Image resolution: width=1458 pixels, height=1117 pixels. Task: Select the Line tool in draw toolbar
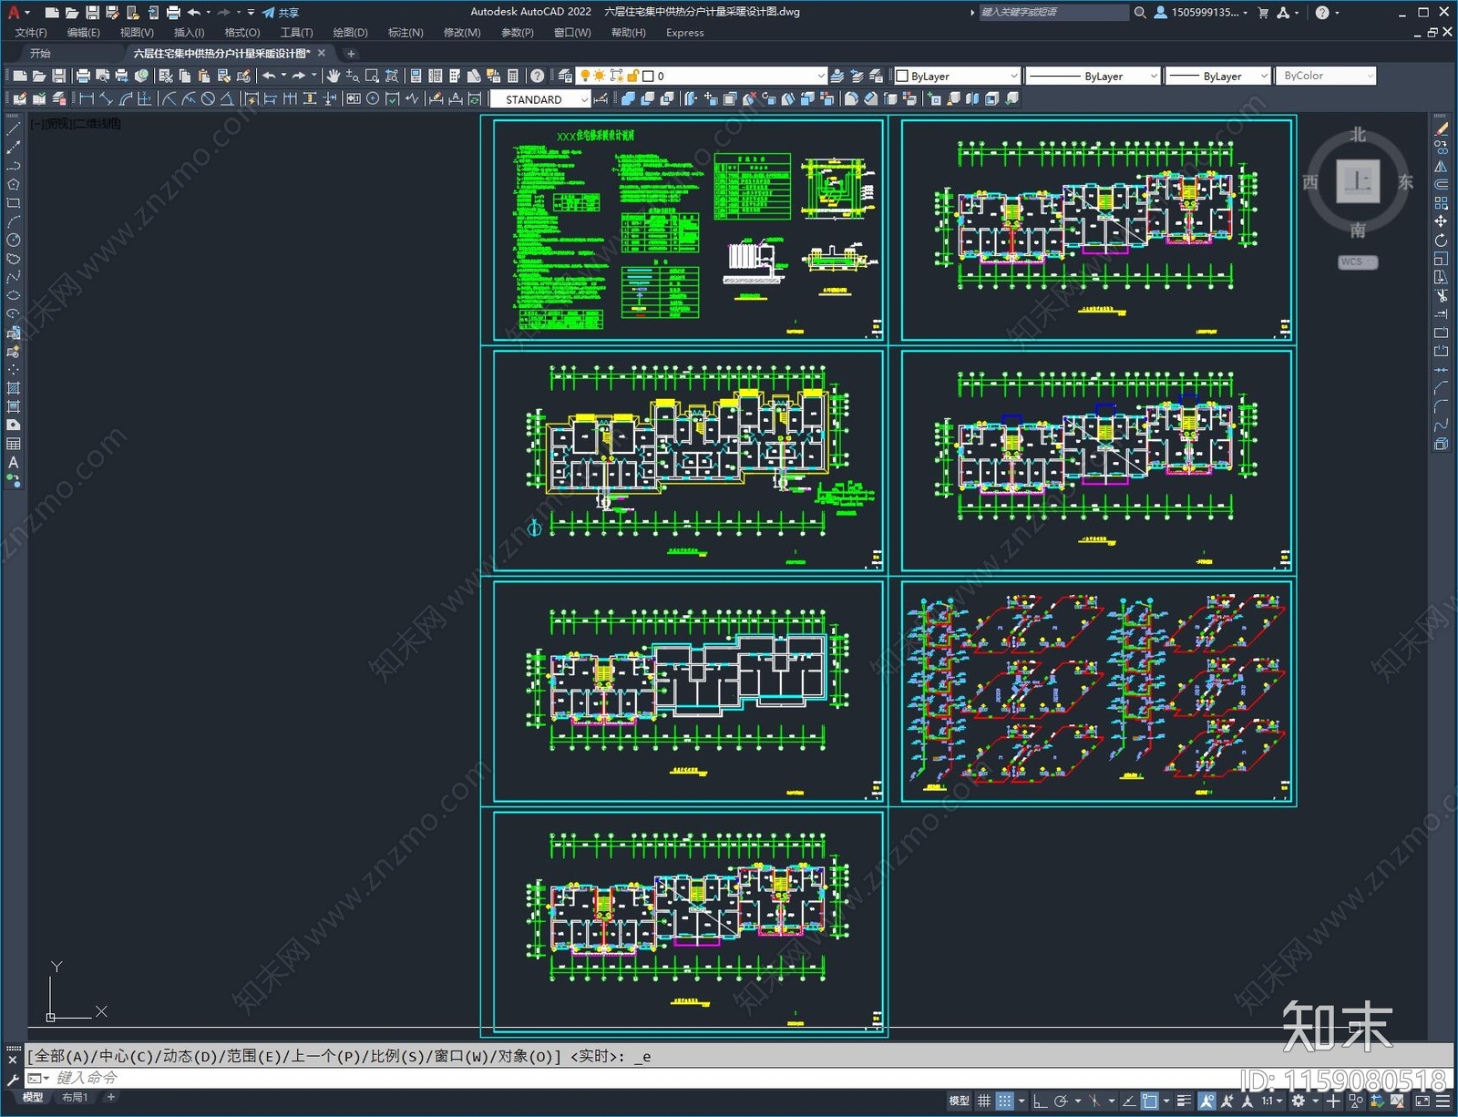coord(14,129)
